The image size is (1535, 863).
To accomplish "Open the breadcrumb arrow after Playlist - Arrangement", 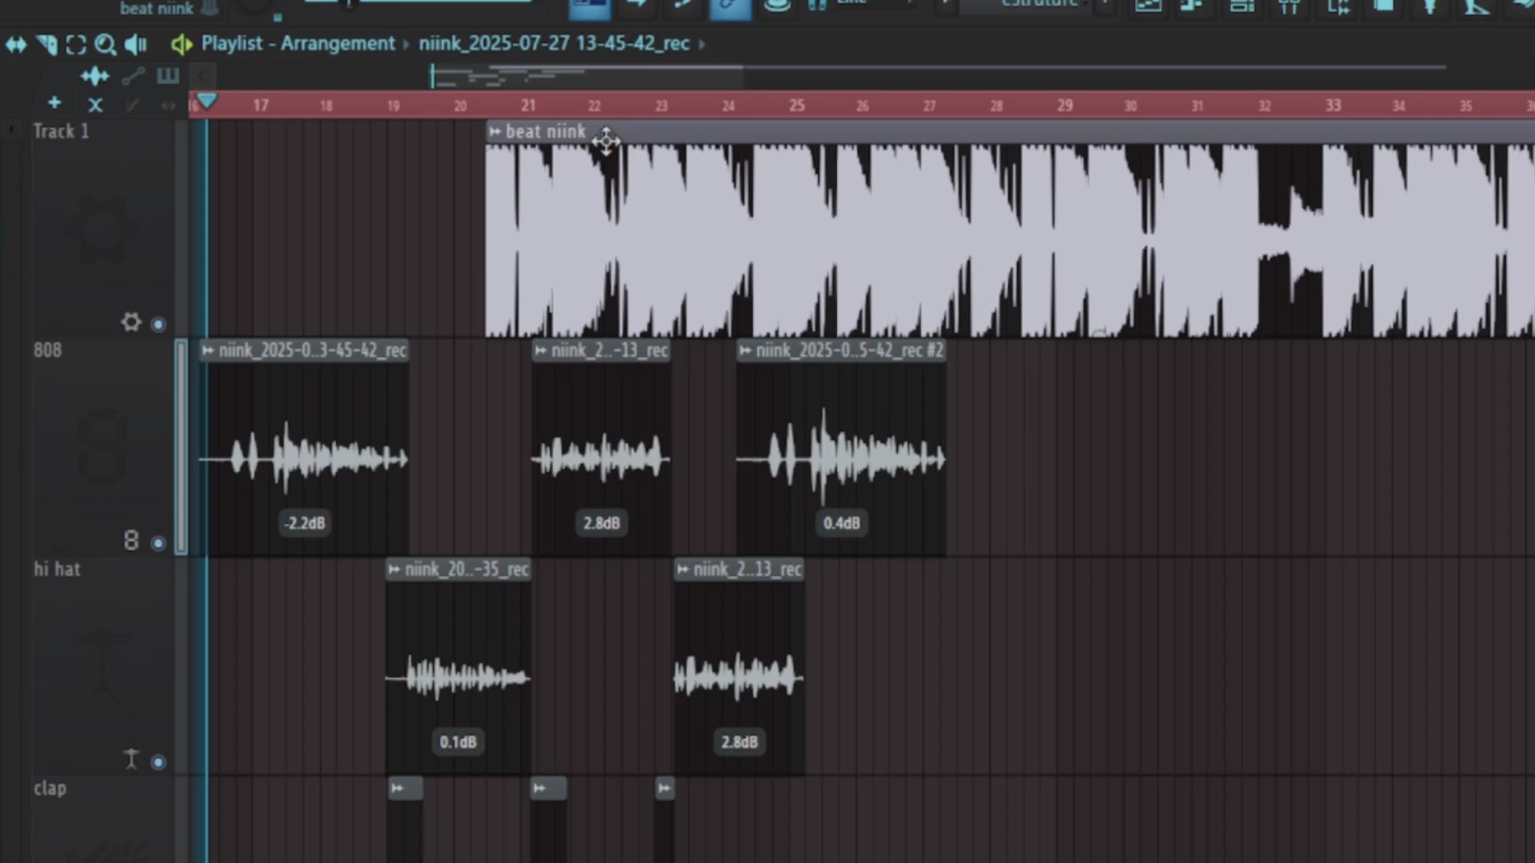I will pyautogui.click(x=407, y=44).
